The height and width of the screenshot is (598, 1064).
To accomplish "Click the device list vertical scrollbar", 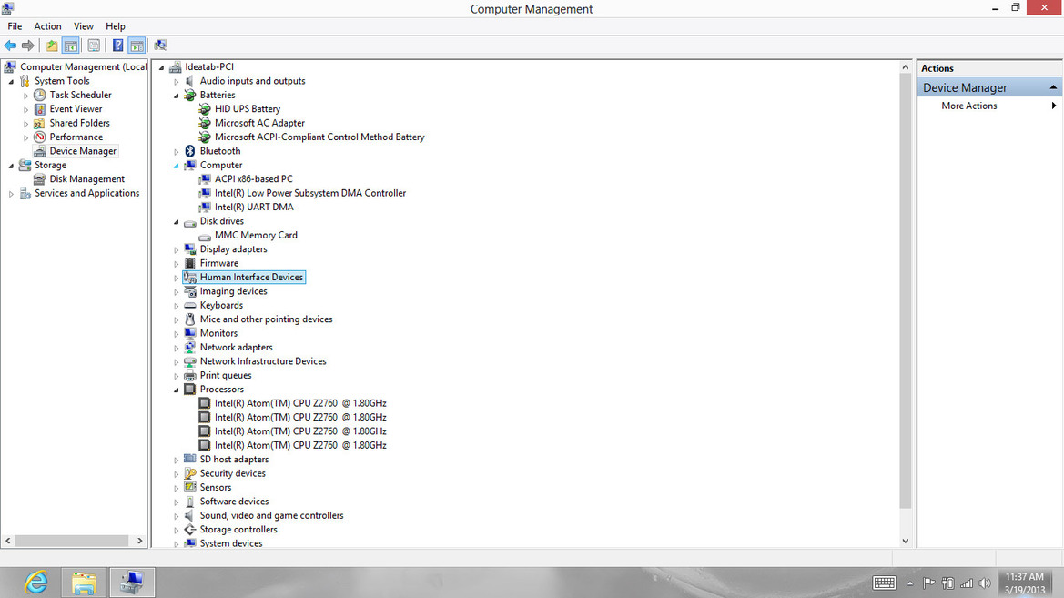I will tap(906, 290).
